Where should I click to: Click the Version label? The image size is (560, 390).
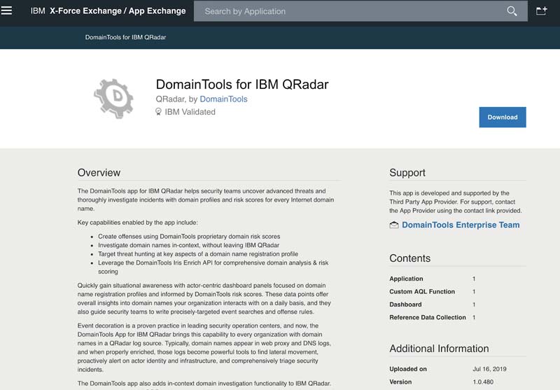400,382
